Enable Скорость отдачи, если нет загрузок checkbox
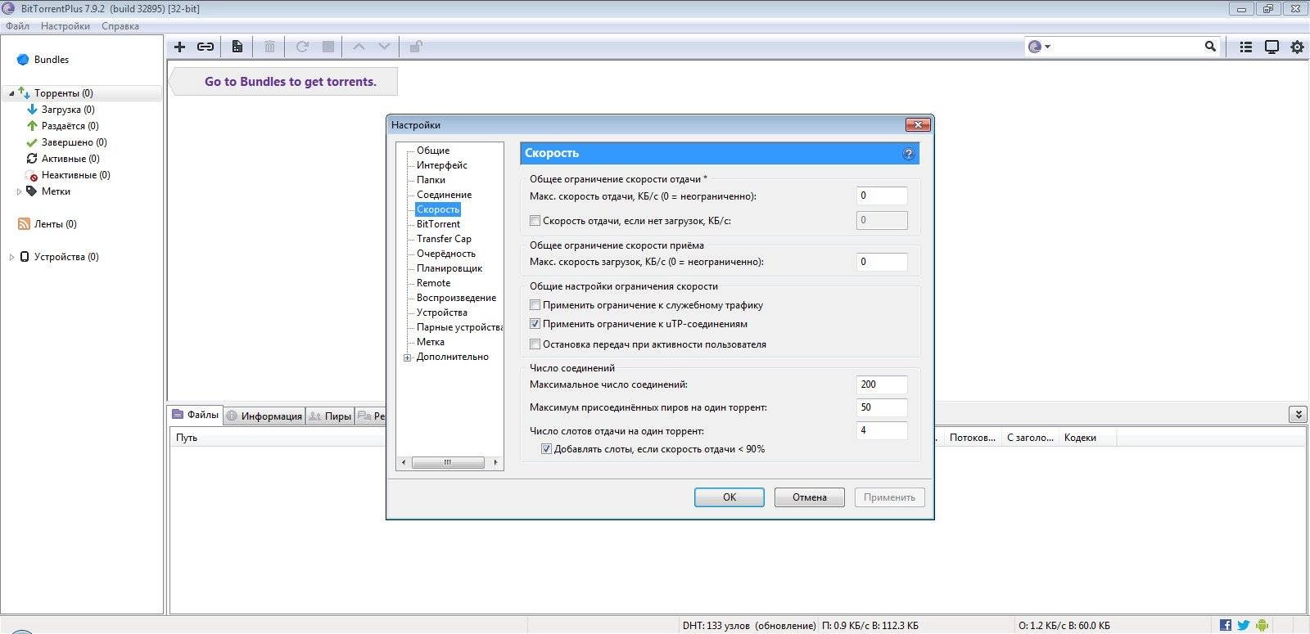 point(535,221)
